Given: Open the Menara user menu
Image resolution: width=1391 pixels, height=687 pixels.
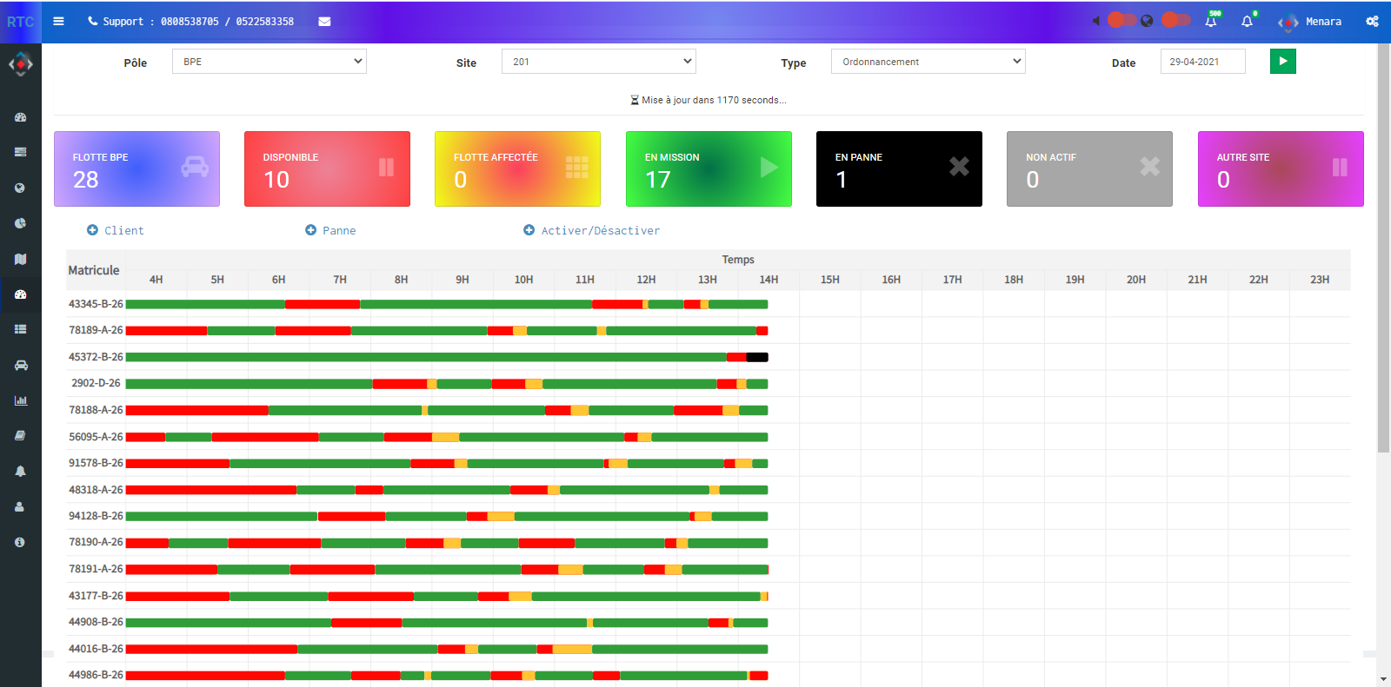Looking at the screenshot, I should (x=1310, y=22).
